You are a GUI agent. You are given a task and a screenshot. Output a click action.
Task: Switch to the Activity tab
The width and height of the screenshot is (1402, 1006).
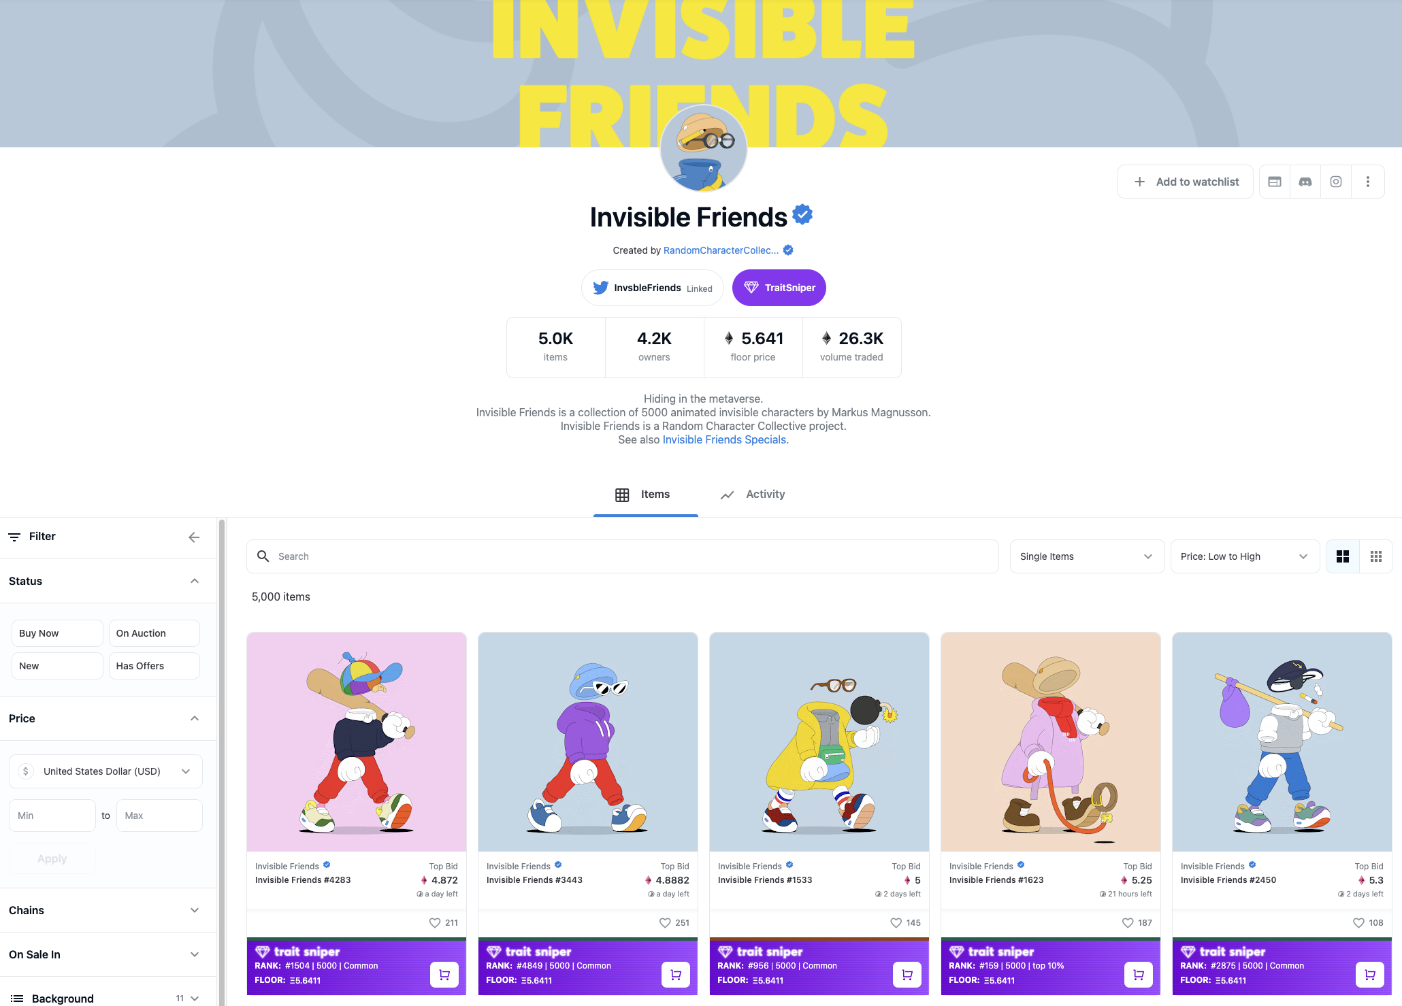753,494
